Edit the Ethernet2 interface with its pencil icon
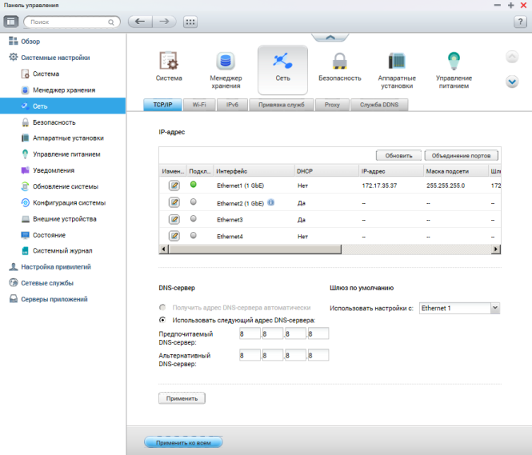The height and width of the screenshot is (455, 532). [174, 202]
